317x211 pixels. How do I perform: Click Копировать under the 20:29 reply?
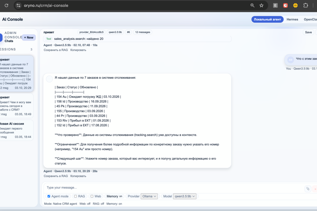tap(78, 176)
